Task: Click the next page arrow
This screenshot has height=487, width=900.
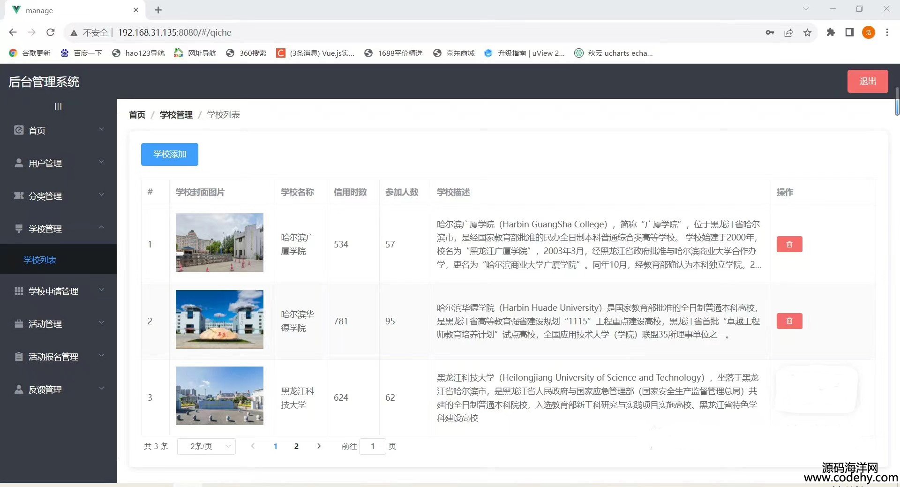Action: click(x=319, y=446)
